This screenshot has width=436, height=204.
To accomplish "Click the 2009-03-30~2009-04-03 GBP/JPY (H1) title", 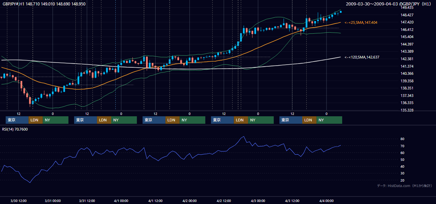I will click(x=389, y=4).
